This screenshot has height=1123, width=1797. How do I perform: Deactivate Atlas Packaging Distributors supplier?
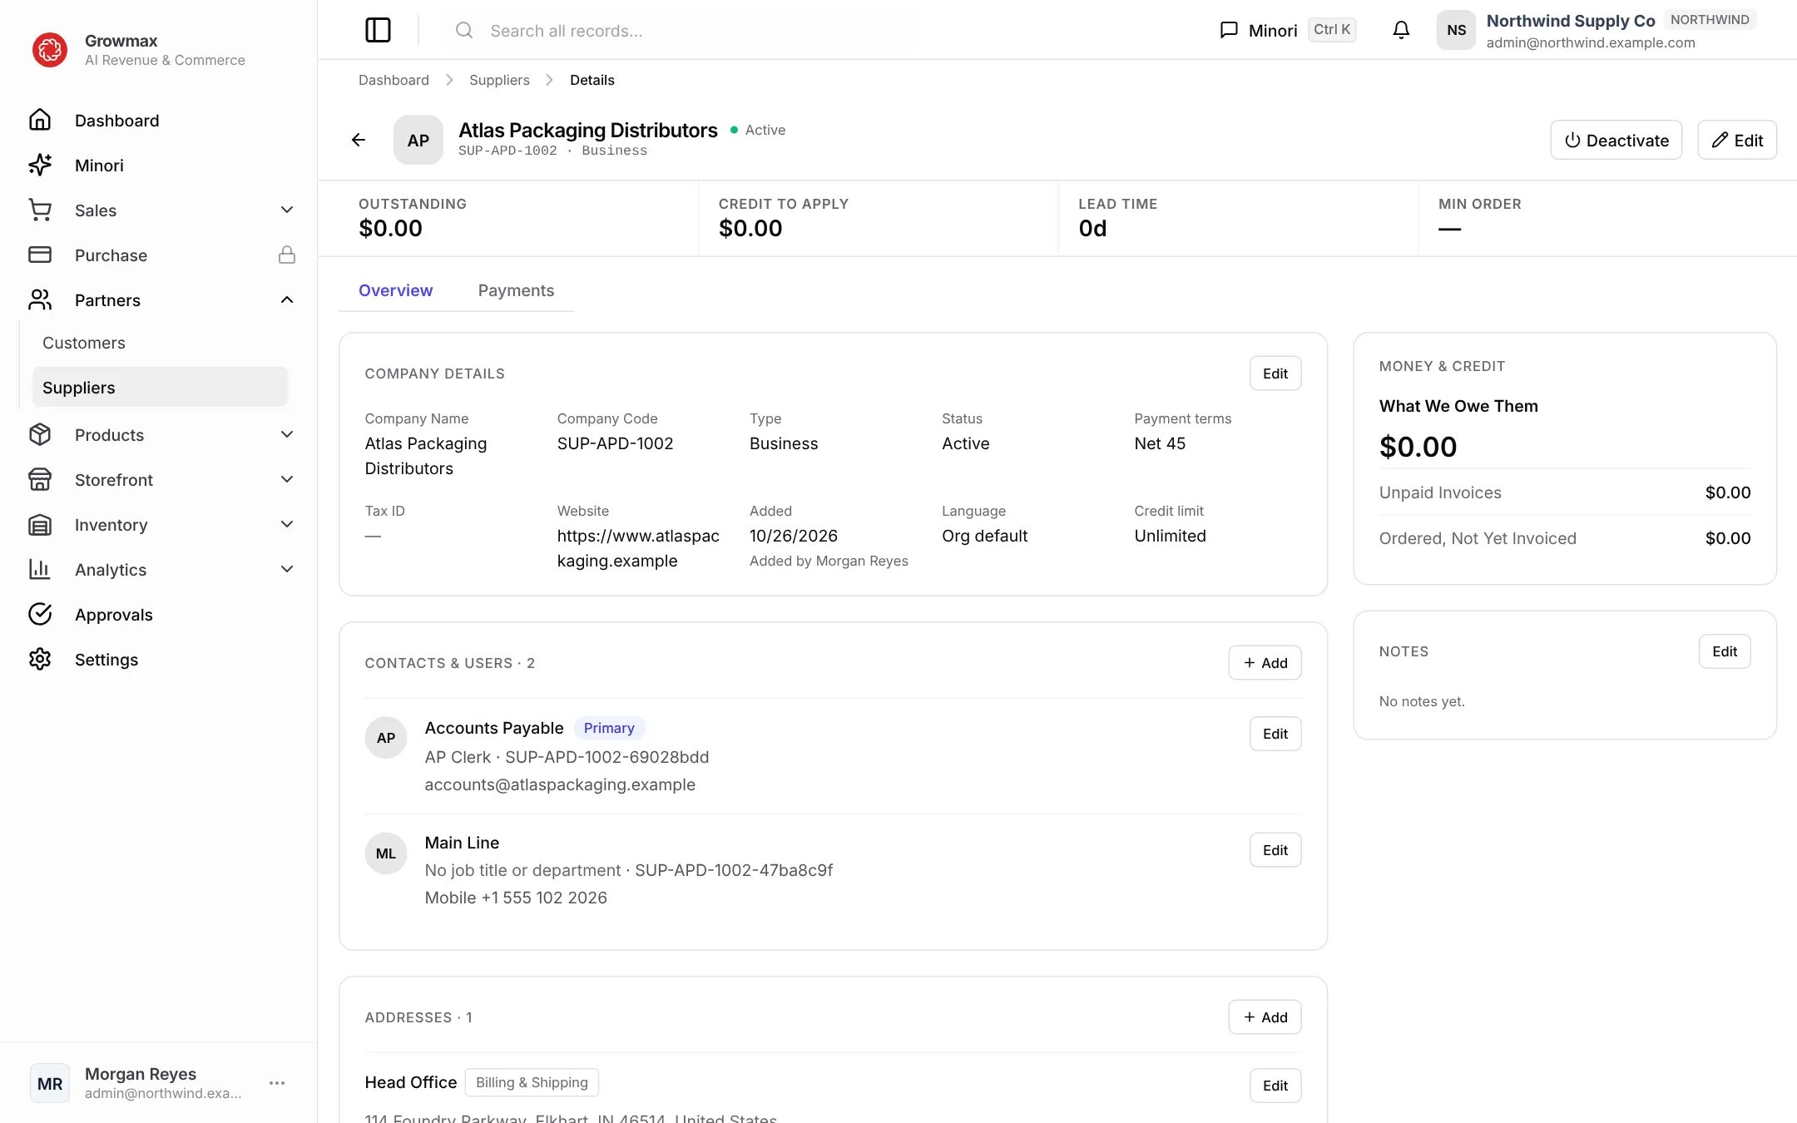click(x=1616, y=140)
